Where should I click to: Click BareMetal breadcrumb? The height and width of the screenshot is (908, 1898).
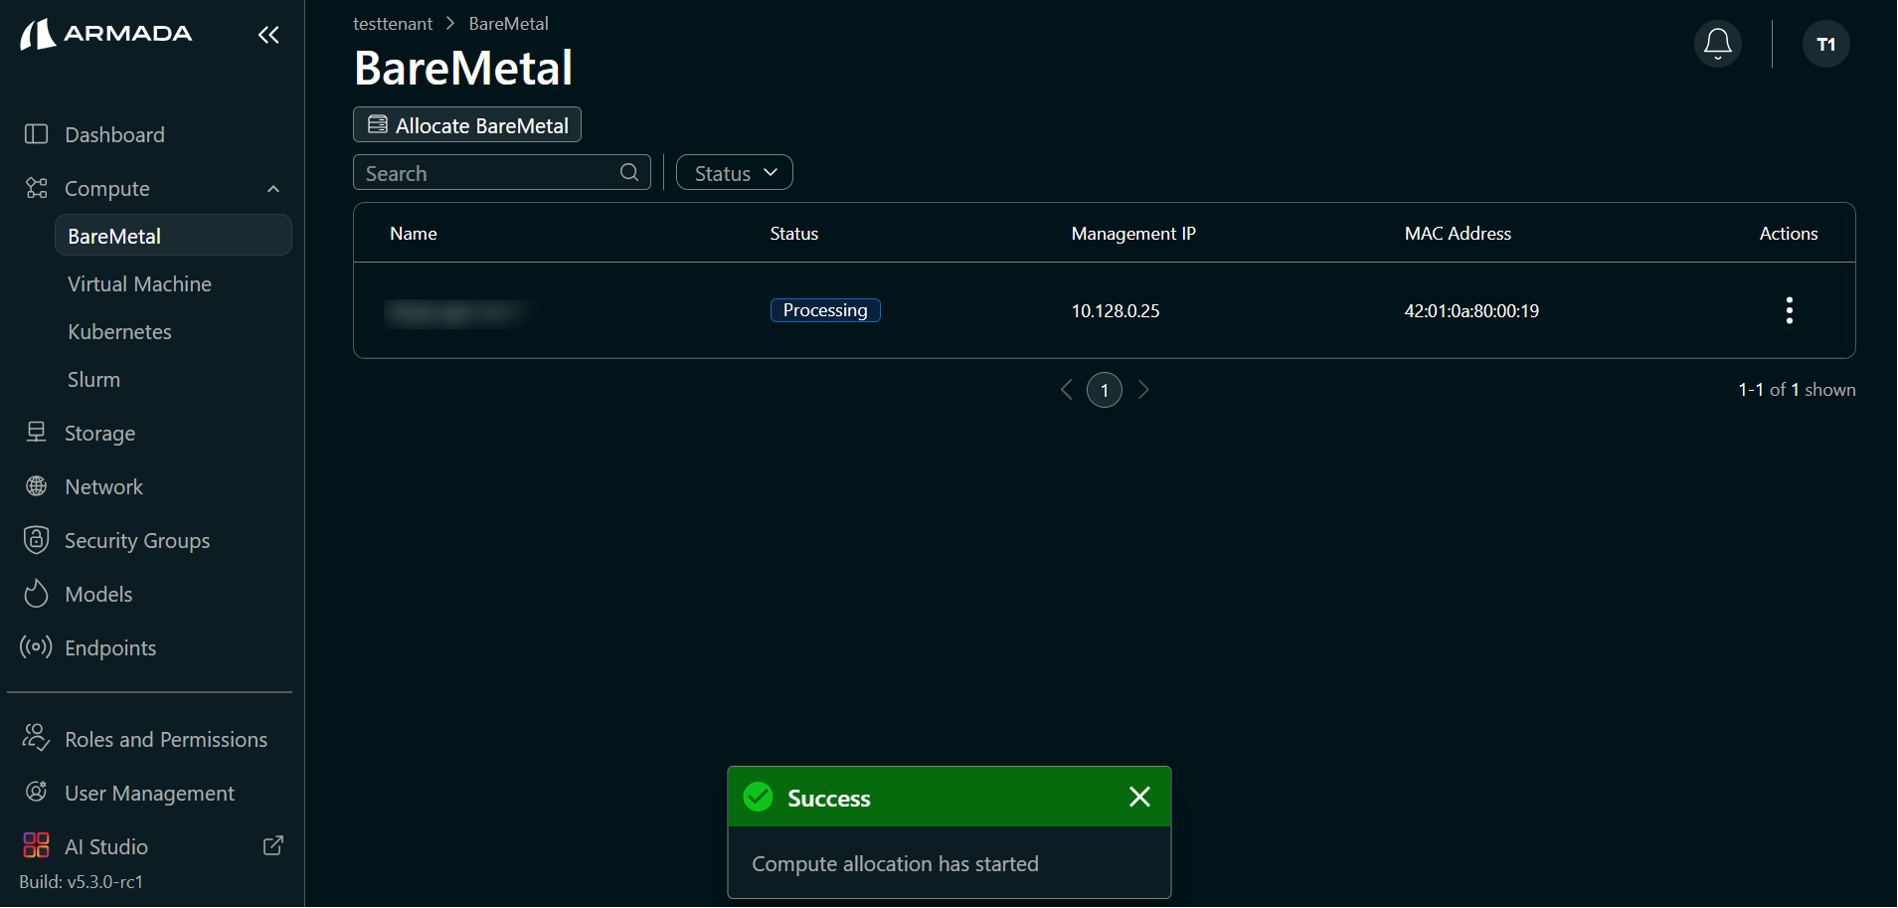pyautogui.click(x=508, y=24)
